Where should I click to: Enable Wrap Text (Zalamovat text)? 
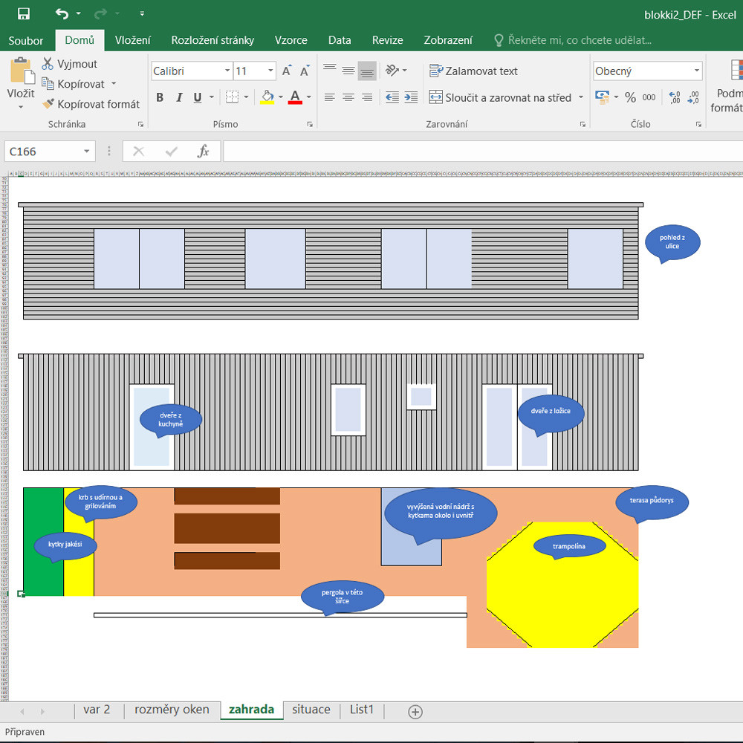click(473, 71)
